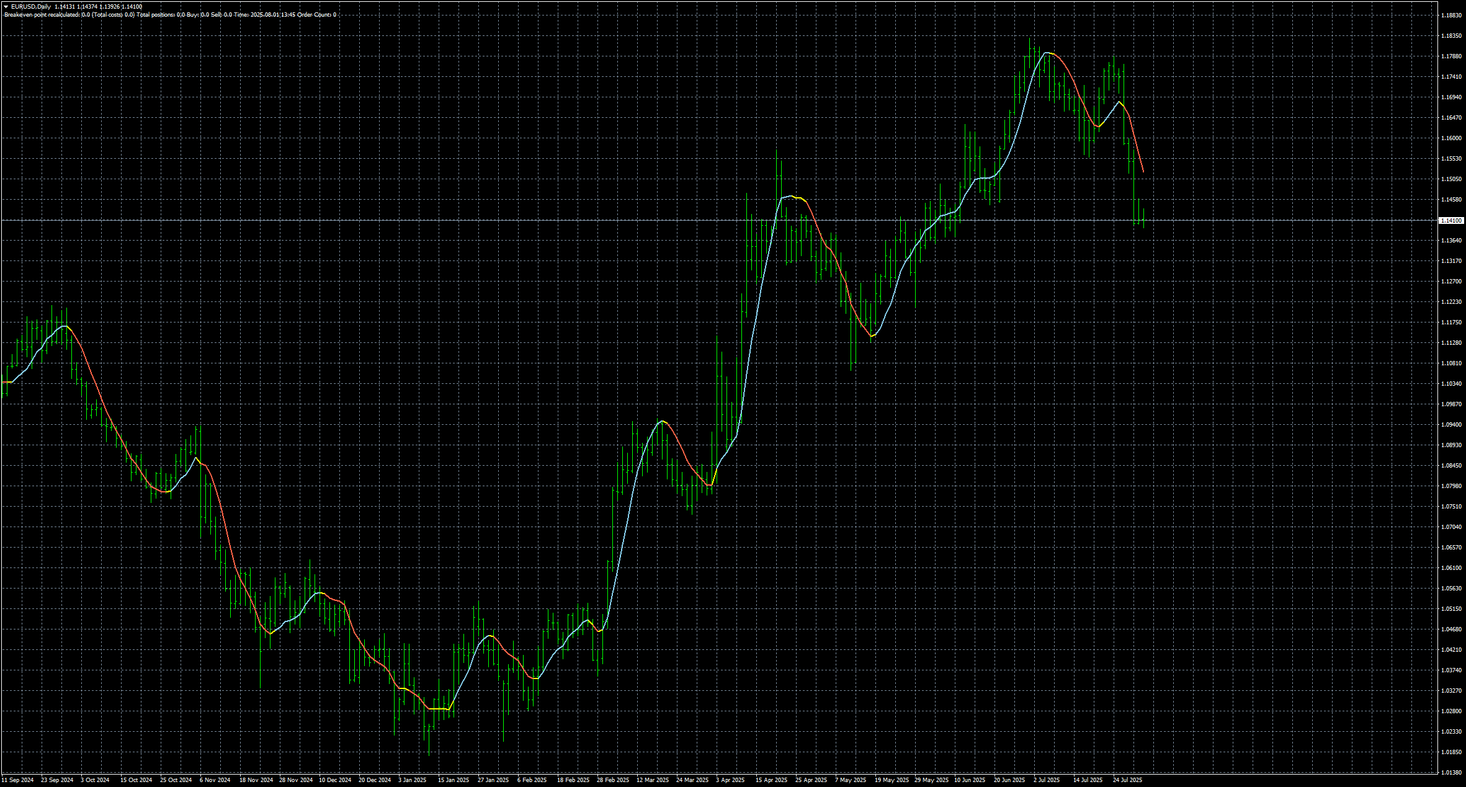Click the 15 Oct 2024 date label
The height and width of the screenshot is (787, 1466).
(136, 780)
